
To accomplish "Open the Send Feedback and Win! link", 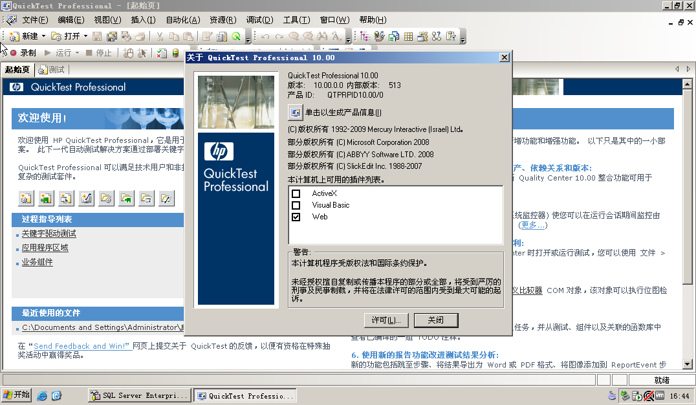I will tap(82, 346).
